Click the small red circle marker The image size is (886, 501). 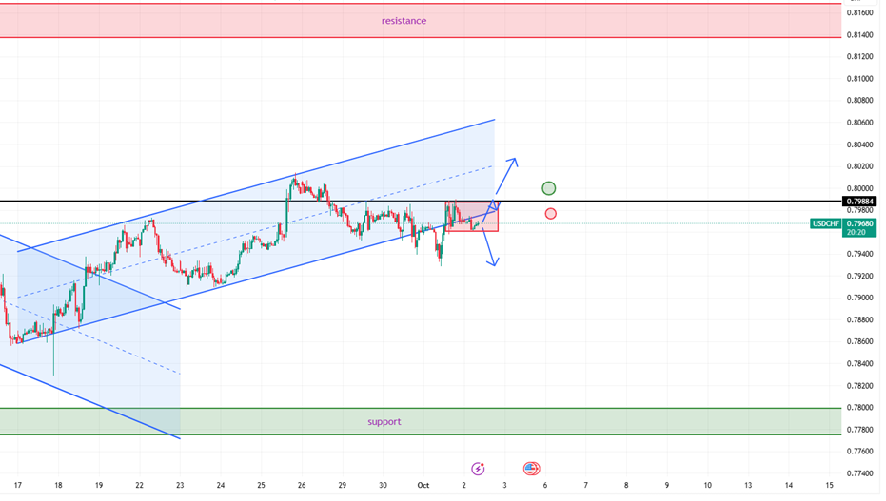[x=550, y=213]
